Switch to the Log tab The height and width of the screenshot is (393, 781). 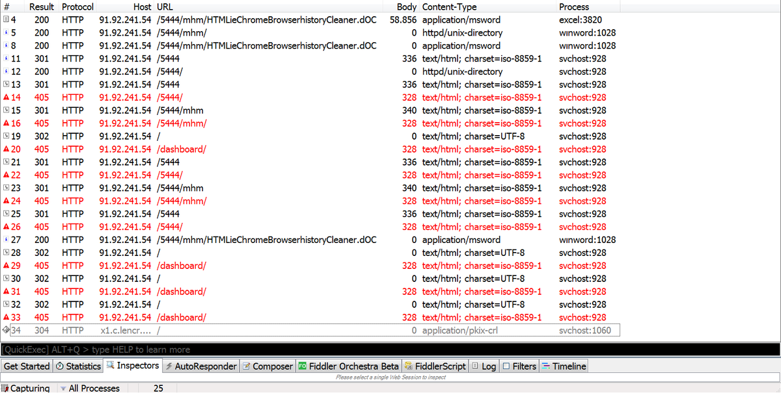[484, 366]
